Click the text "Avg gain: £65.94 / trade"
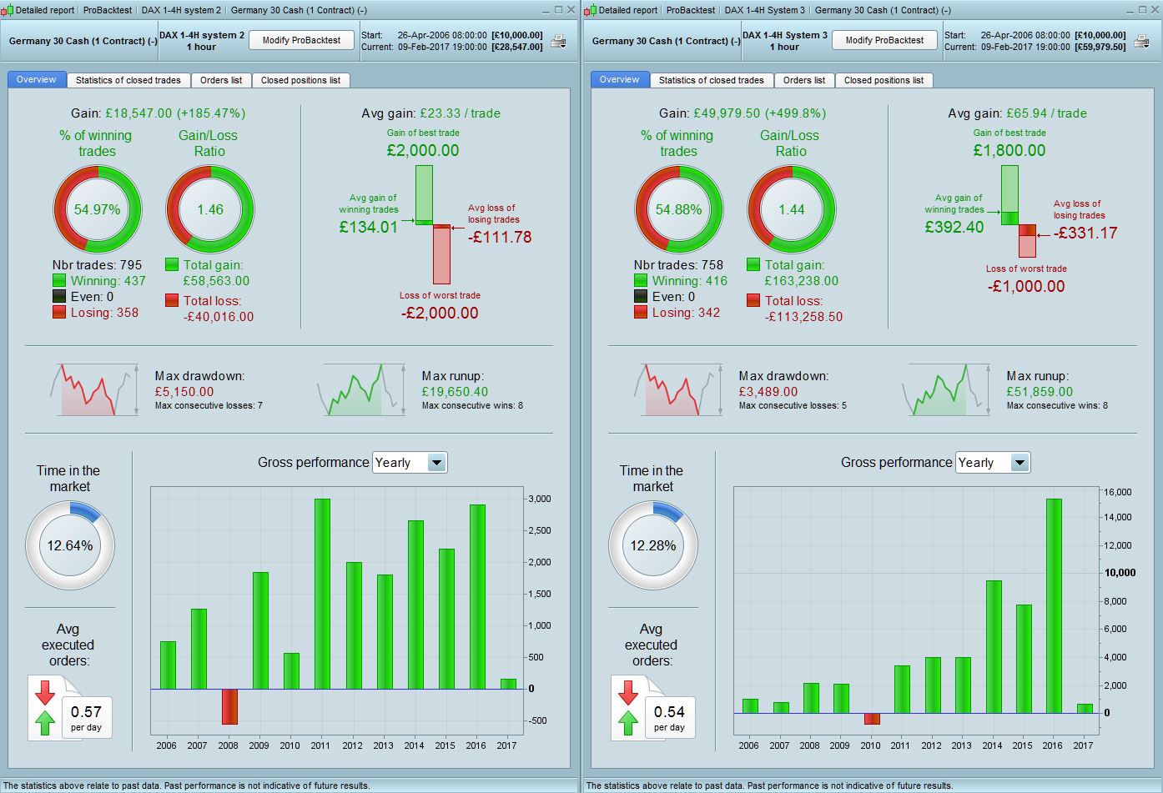Screen dimensions: 1163x793 point(1018,113)
